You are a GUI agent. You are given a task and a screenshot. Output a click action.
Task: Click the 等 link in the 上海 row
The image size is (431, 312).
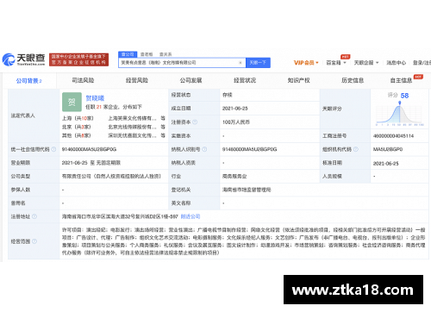coord(163,118)
